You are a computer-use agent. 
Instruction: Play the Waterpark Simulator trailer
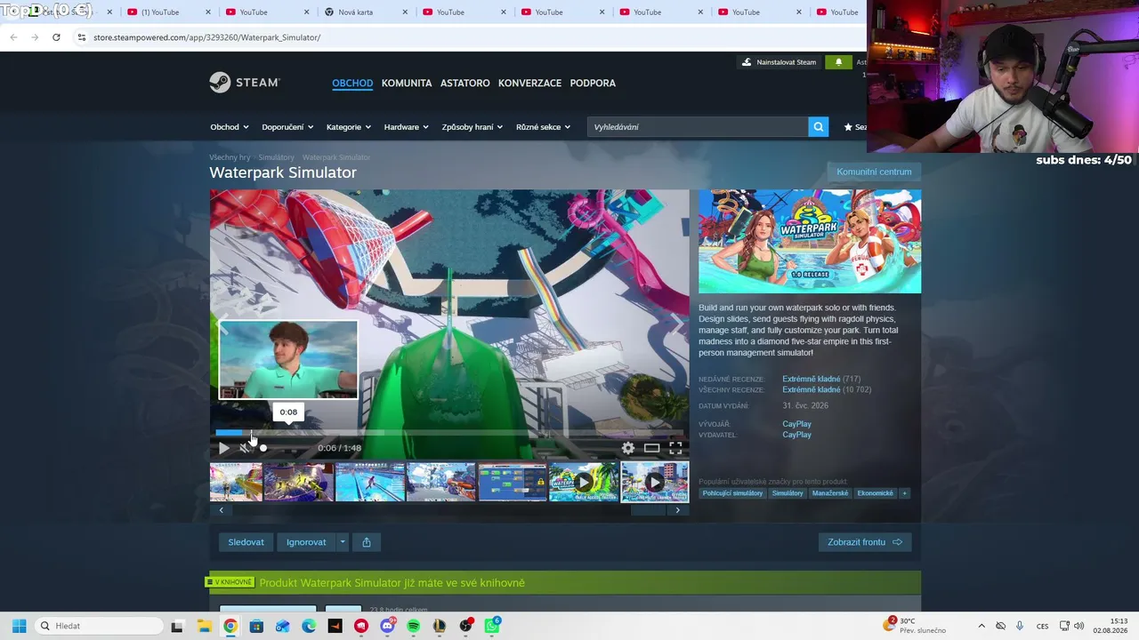pos(223,448)
